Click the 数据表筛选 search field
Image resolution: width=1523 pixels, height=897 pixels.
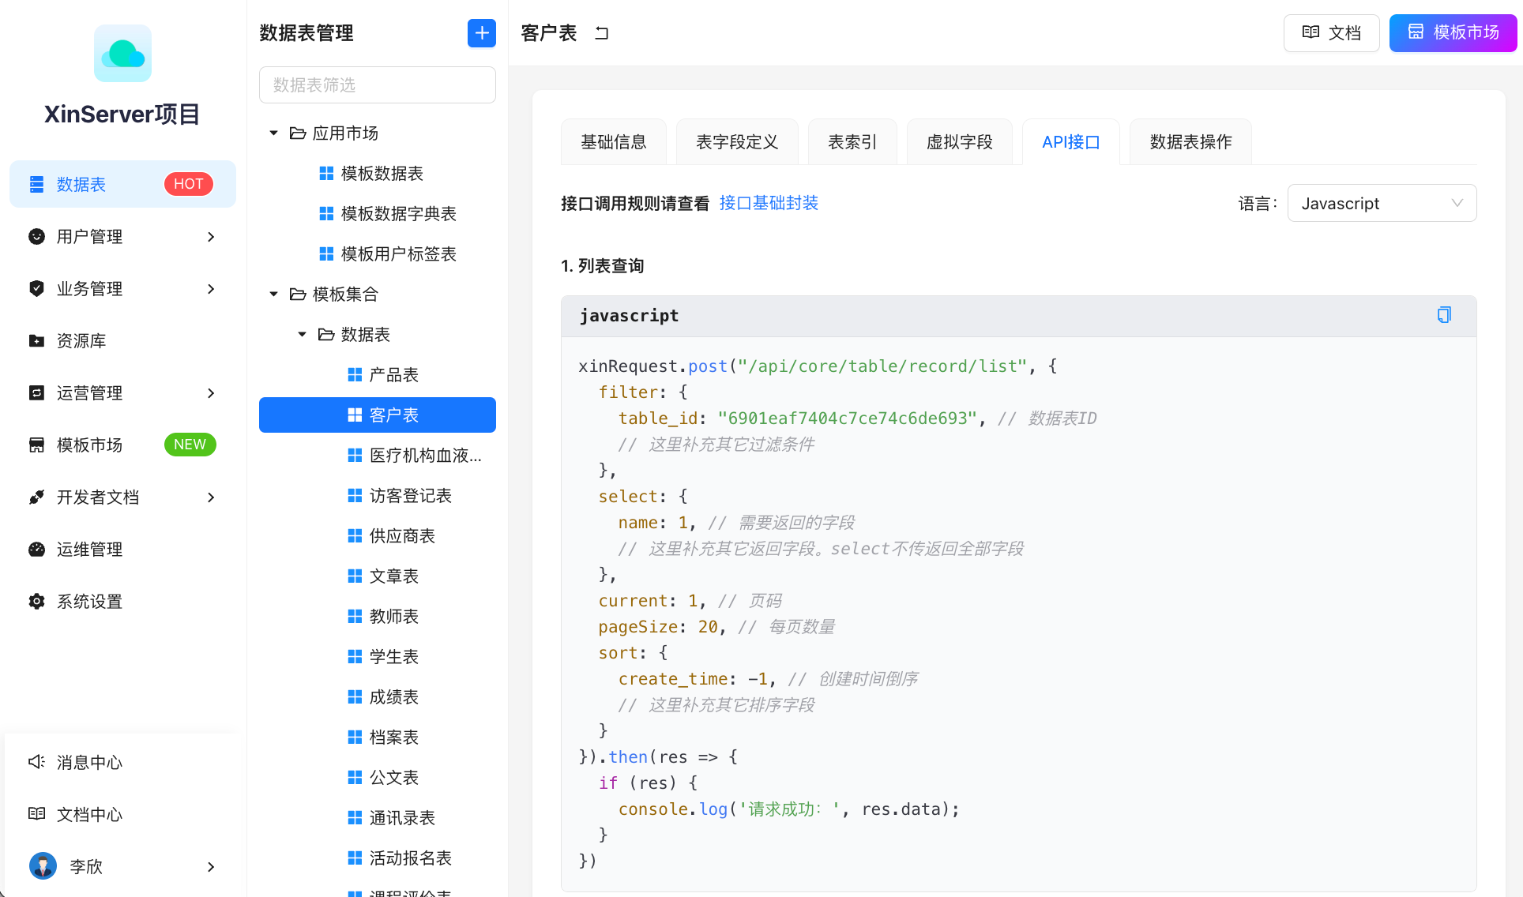pos(377,84)
